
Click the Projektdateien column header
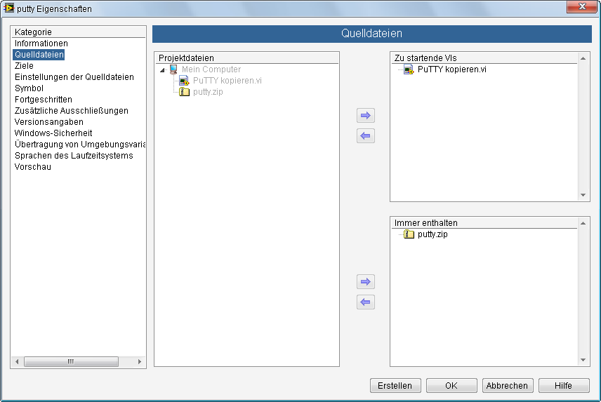[246, 58]
